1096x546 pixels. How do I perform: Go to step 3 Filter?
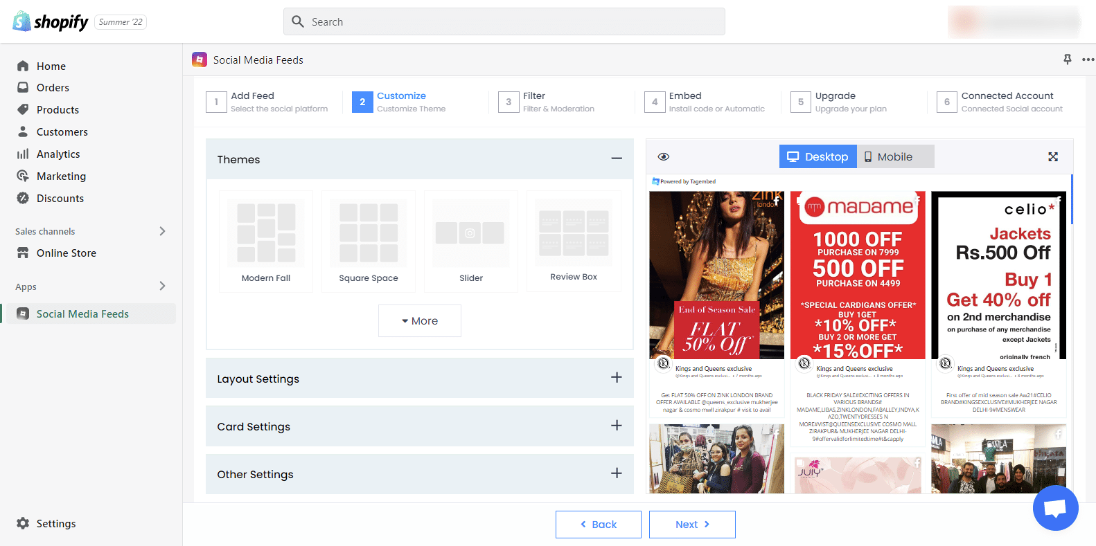coord(547,102)
